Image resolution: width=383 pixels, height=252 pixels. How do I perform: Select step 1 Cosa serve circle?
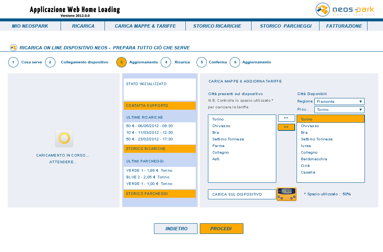(13, 62)
